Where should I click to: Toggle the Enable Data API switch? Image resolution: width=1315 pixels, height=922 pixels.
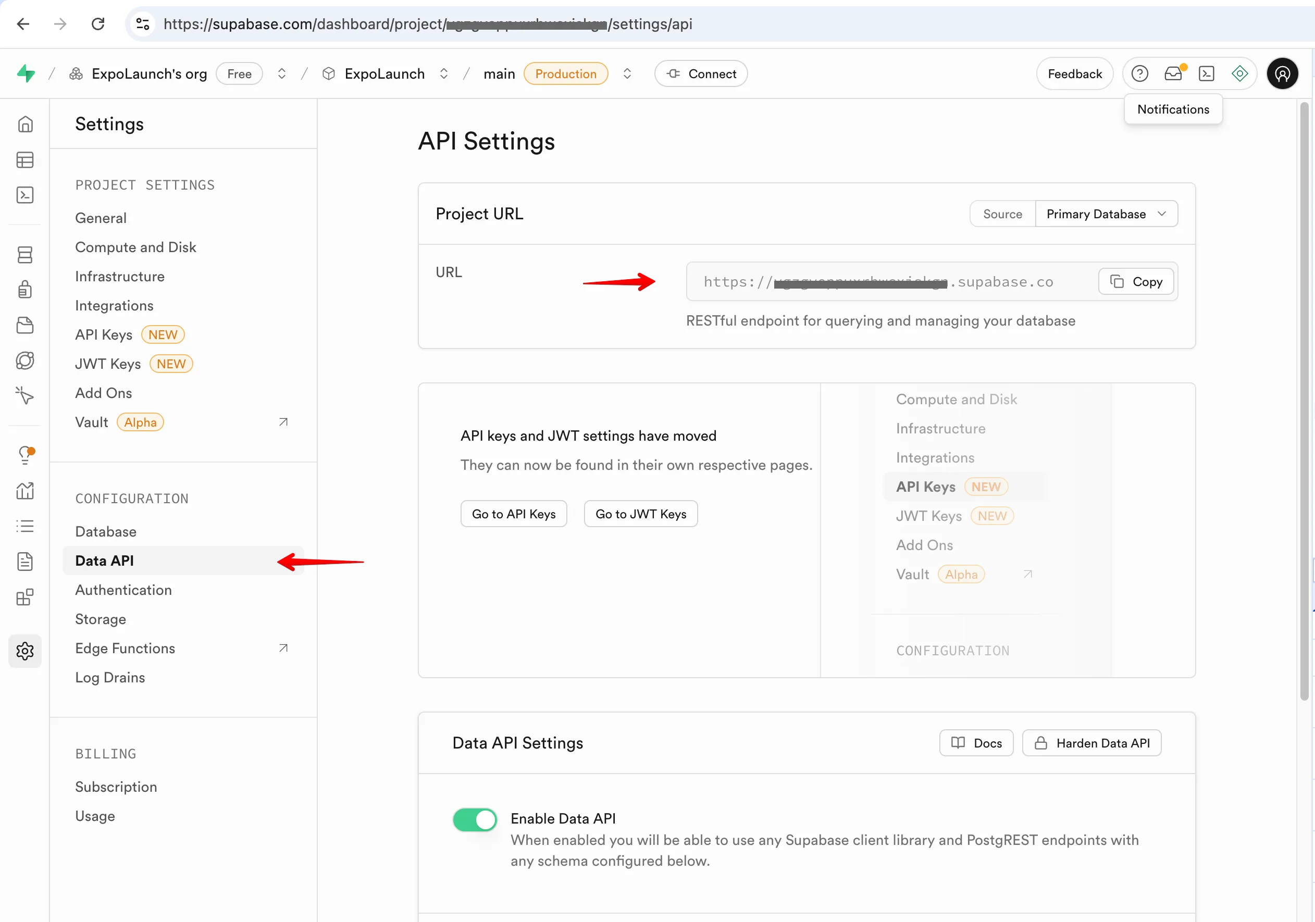pos(475,820)
